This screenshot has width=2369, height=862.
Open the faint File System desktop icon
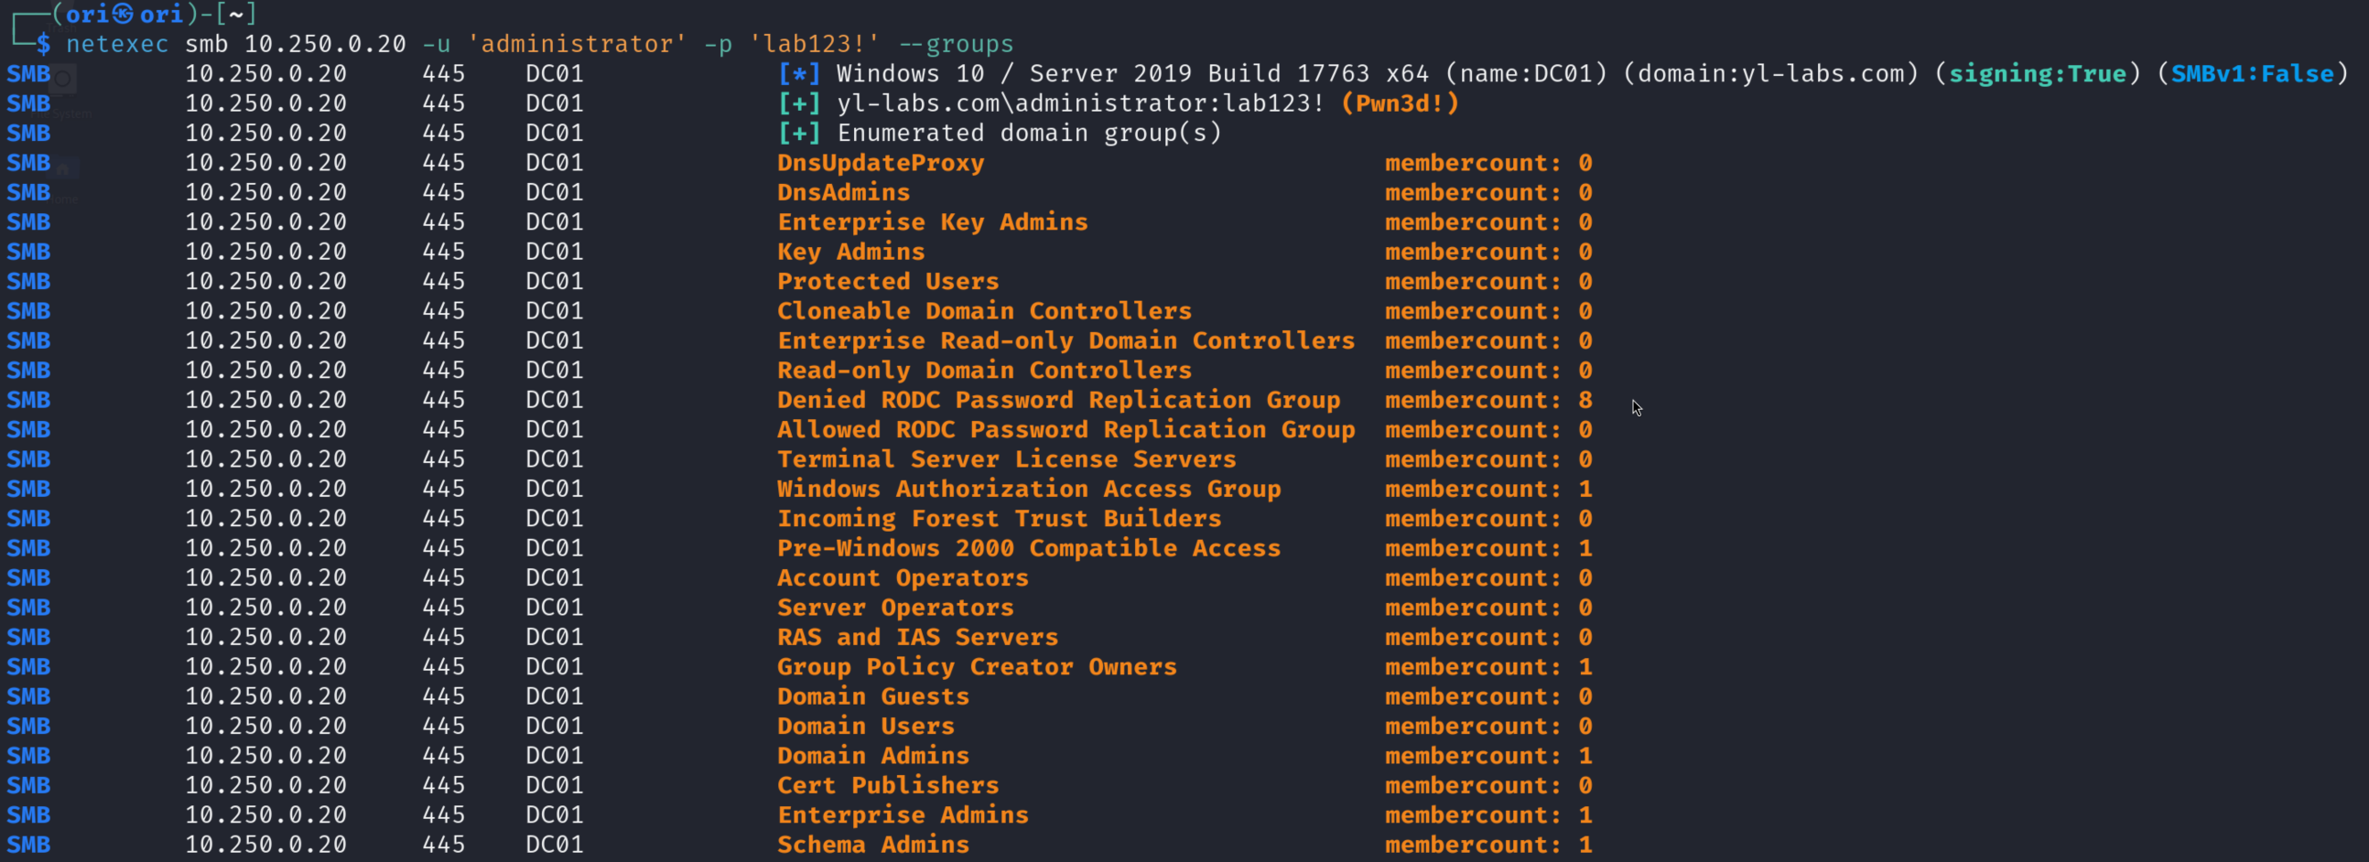63,81
